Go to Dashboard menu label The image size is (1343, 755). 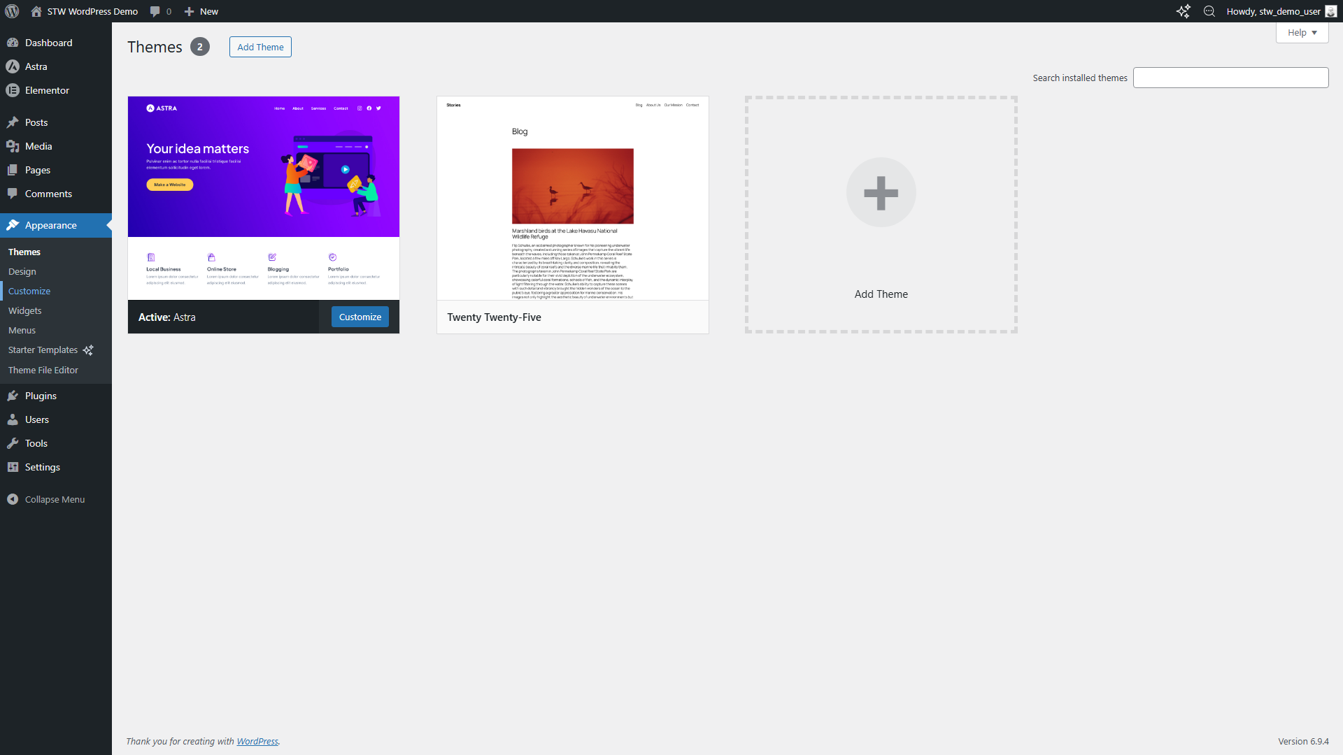(49, 43)
